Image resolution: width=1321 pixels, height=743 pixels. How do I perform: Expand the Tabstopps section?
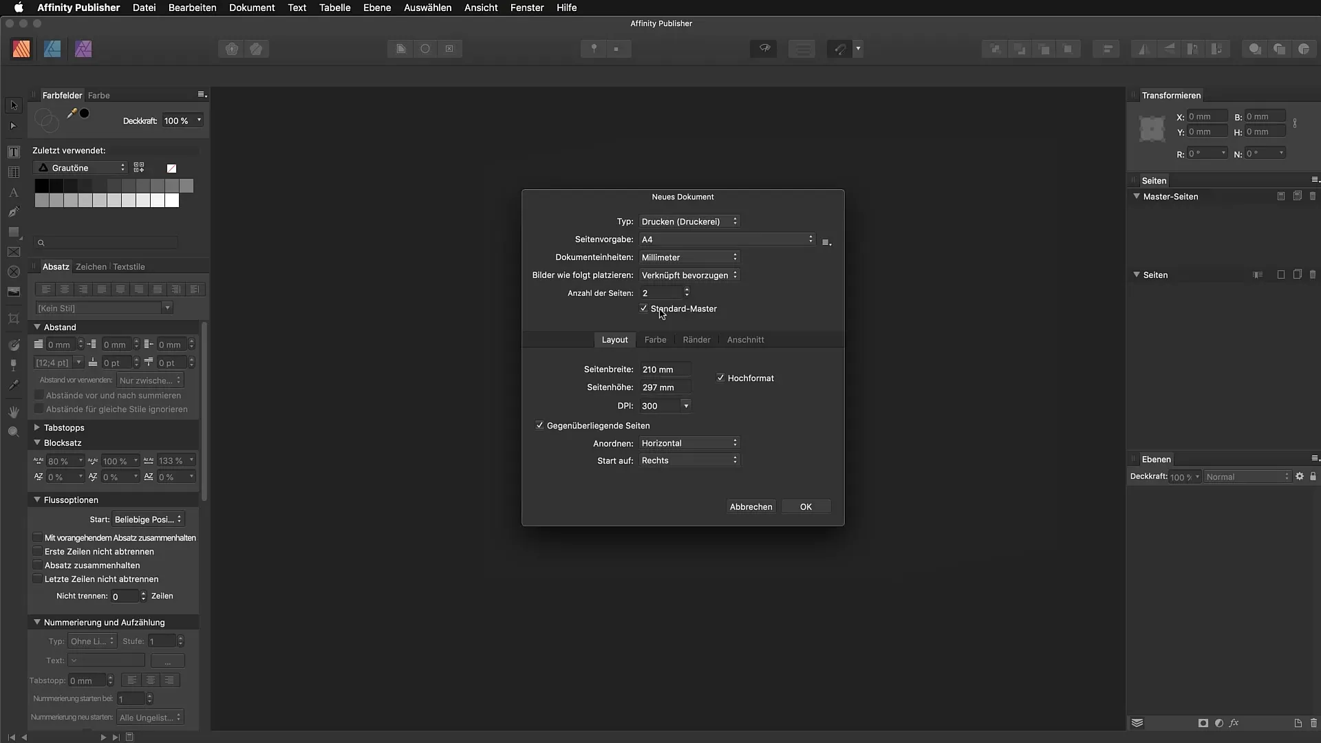[x=37, y=427]
